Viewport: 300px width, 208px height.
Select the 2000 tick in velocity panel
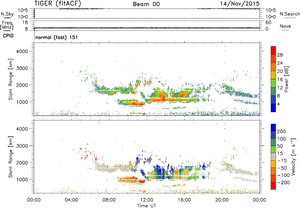[22, 163]
